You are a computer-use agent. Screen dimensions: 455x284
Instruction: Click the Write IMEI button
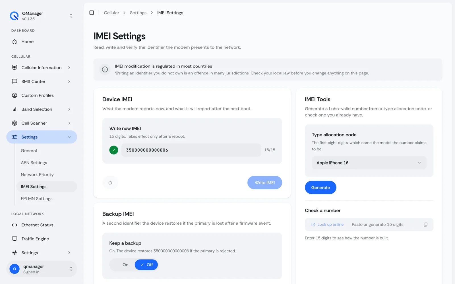pyautogui.click(x=265, y=183)
